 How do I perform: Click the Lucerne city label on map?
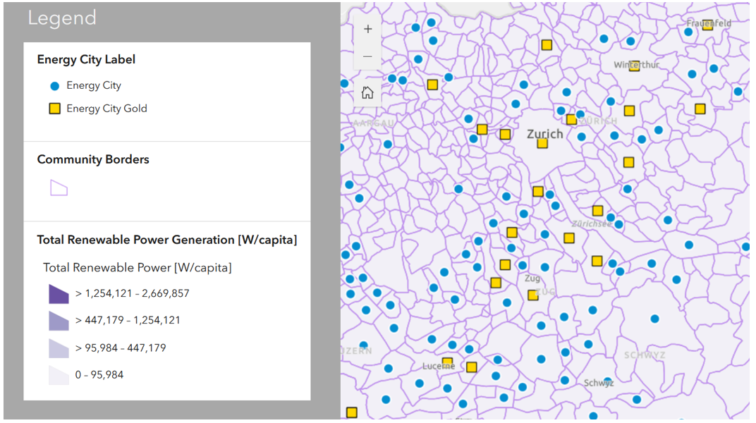click(439, 366)
